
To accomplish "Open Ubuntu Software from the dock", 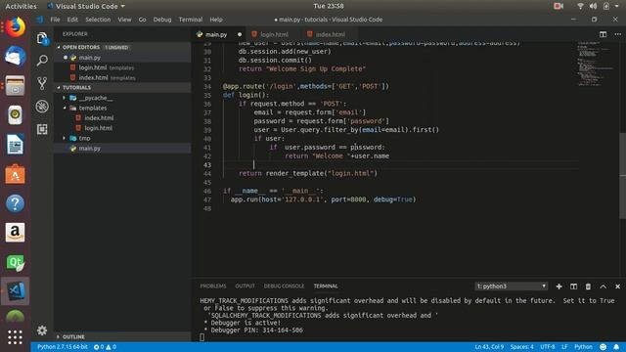I will pyautogui.click(x=16, y=174).
